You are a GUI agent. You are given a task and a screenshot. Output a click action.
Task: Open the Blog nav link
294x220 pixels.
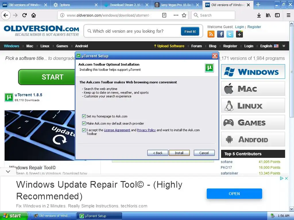212,46
